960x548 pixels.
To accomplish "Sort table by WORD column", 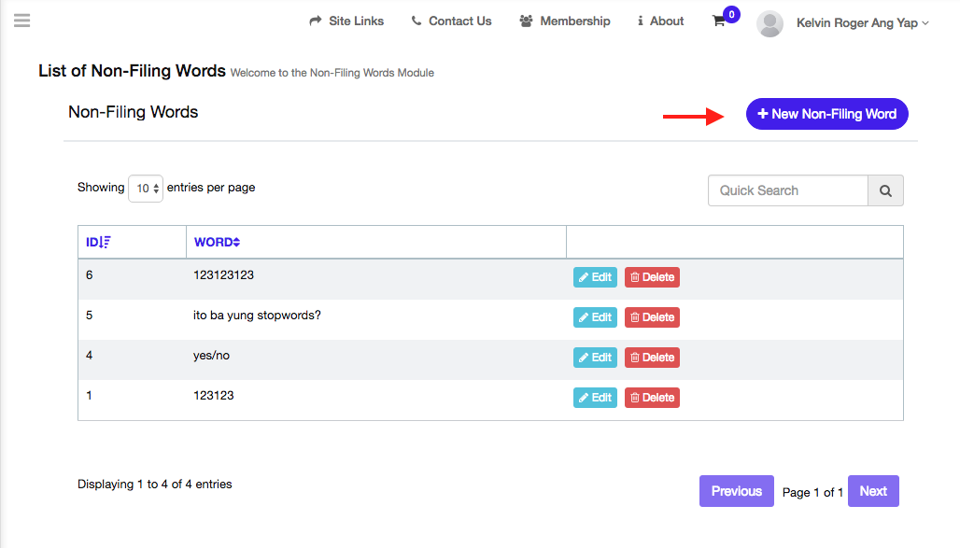I will [217, 243].
